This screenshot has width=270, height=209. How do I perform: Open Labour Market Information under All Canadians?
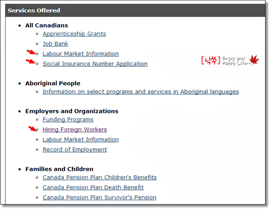81,53
